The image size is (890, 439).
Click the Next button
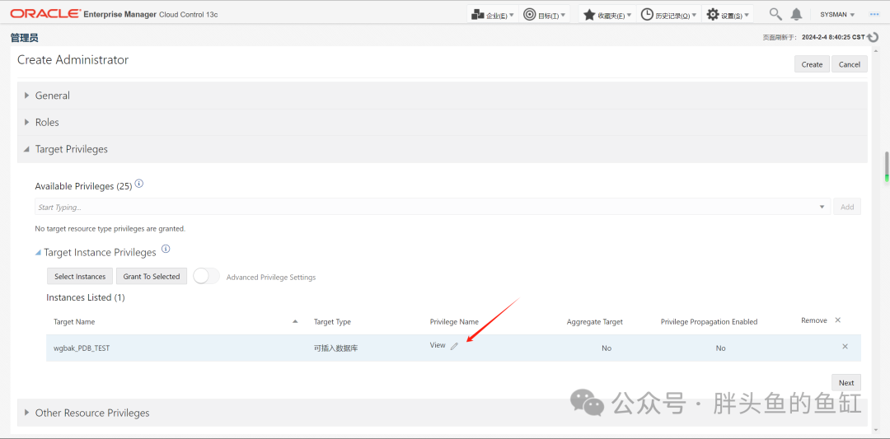click(x=846, y=382)
